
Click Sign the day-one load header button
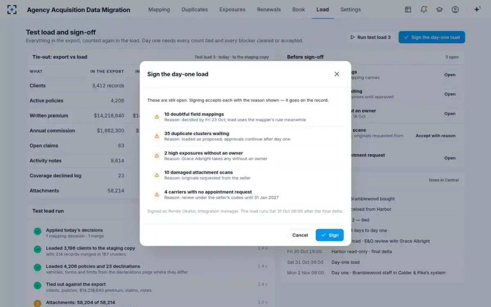coord(432,37)
